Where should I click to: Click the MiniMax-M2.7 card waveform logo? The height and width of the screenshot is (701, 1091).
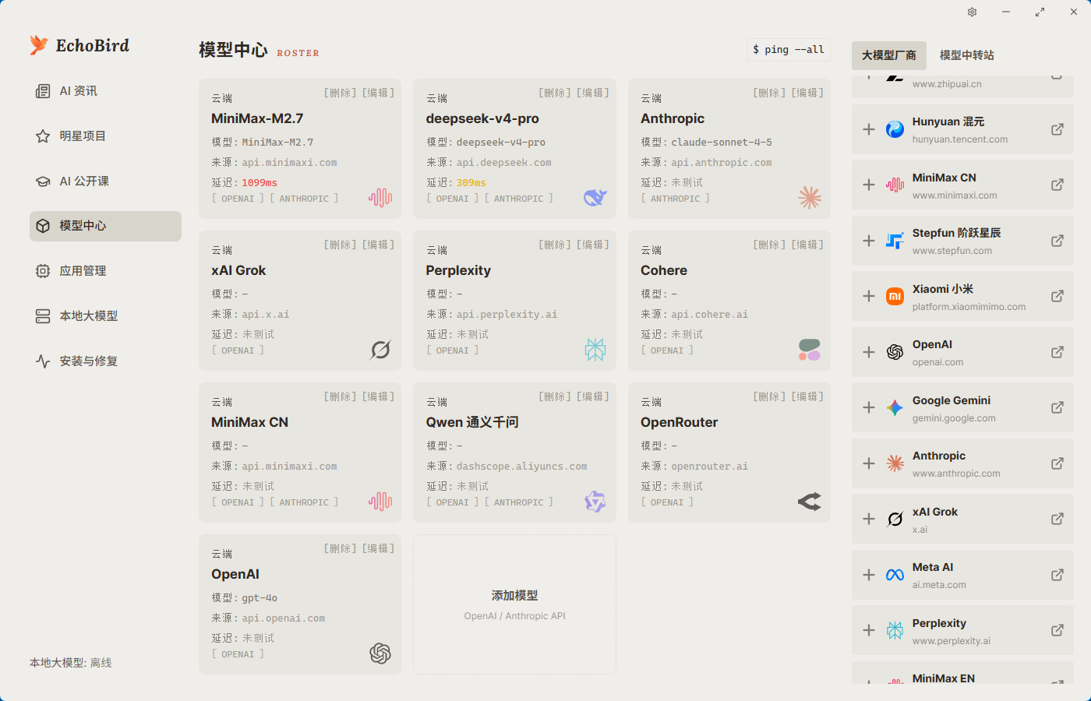[x=380, y=198]
